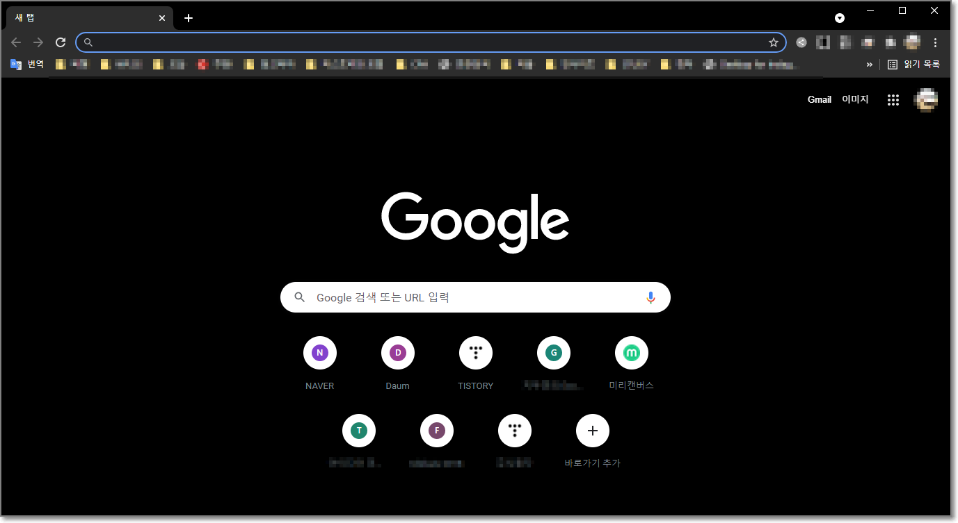The height and width of the screenshot is (523, 958).
Task: Focus the Chrome address bar
Action: point(431,42)
